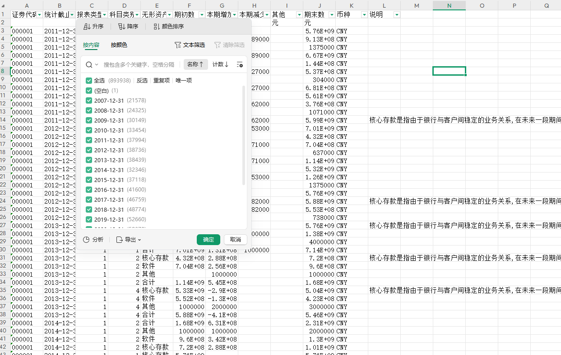Uncheck the 2007-12-31 filter entry

(x=88, y=100)
